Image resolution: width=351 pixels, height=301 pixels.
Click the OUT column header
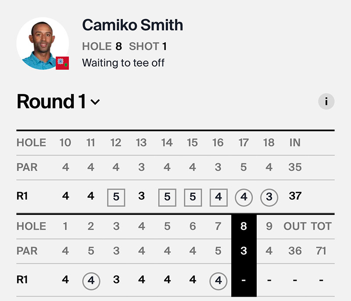[x=295, y=226]
